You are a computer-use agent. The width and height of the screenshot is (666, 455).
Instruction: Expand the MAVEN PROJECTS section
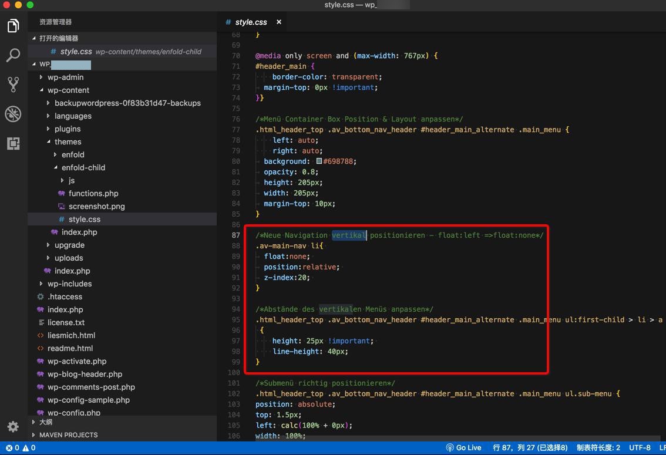pyautogui.click(x=68, y=435)
